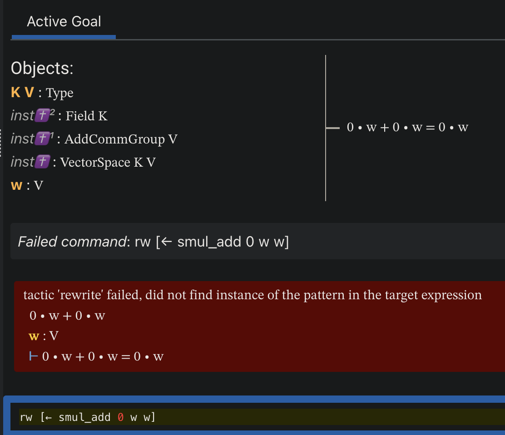505x435 pixels.
Task: Focus the rw command input field
Action: 272,417
